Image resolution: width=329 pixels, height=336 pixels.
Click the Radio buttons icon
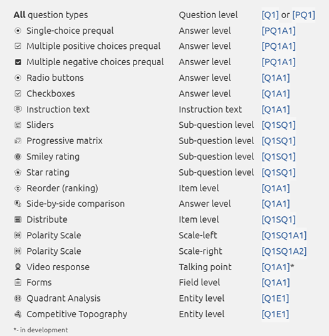(18, 78)
